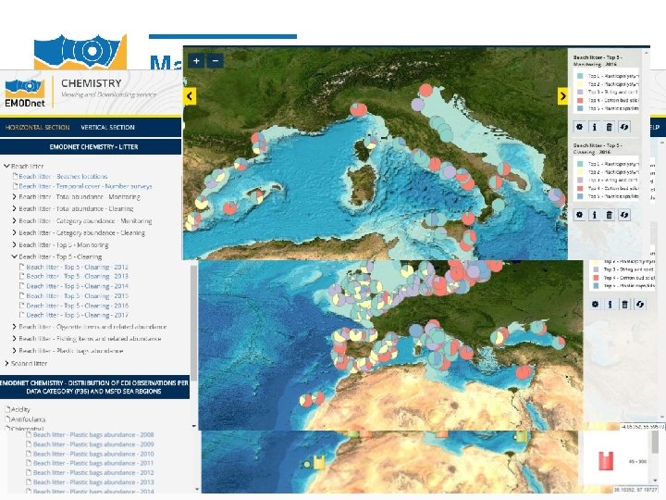Click the left tree panel vertical scrollbar
666x500 pixels.
point(193,323)
